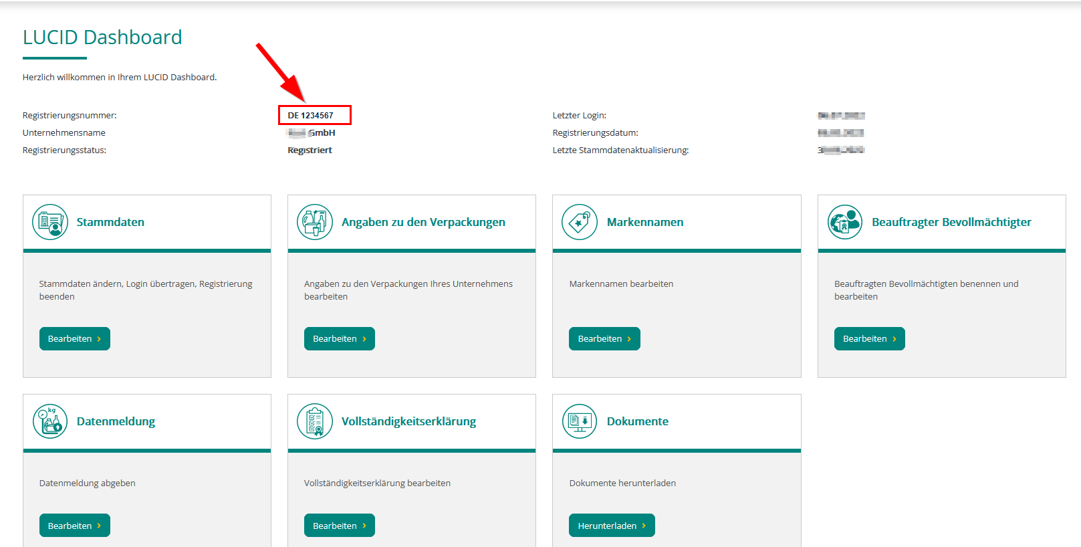Select the Vollständigkeitserklärung card heading

coord(408,421)
